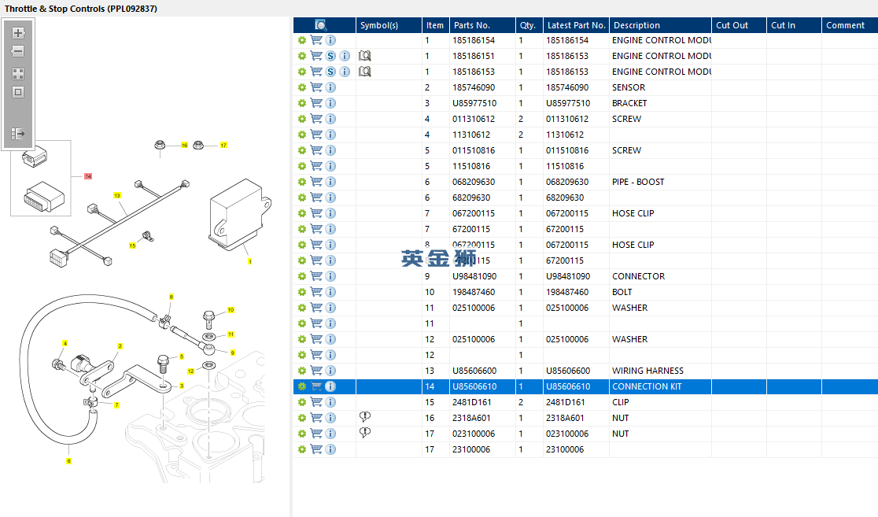Viewport: 878px width, 517px height.
Task: Select callout 14 on the diagram
Action: pos(88,176)
